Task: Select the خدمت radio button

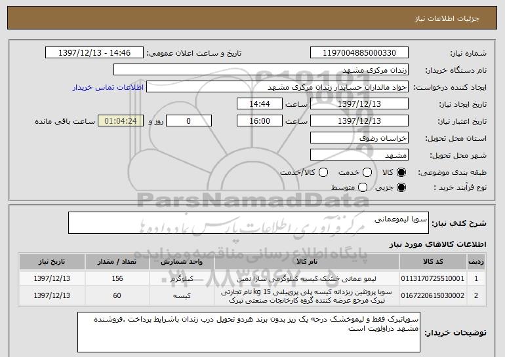Action: click(x=367, y=172)
